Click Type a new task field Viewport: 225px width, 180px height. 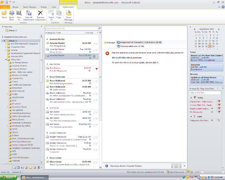pyautogui.click(x=205, y=93)
